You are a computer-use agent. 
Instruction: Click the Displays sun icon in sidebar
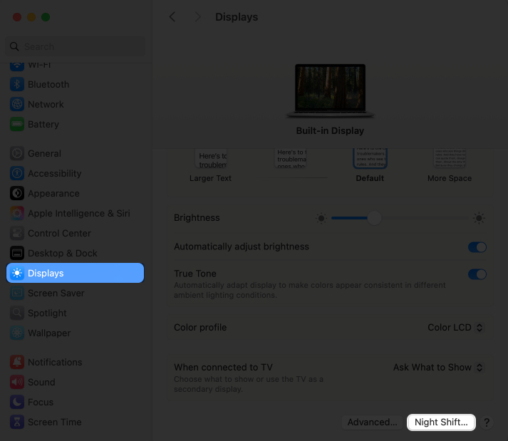[17, 273]
